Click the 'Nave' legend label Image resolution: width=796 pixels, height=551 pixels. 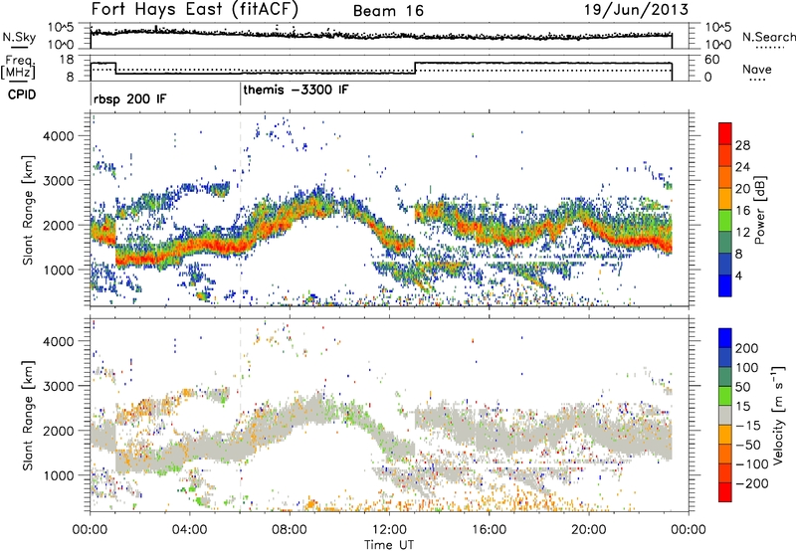tap(756, 70)
